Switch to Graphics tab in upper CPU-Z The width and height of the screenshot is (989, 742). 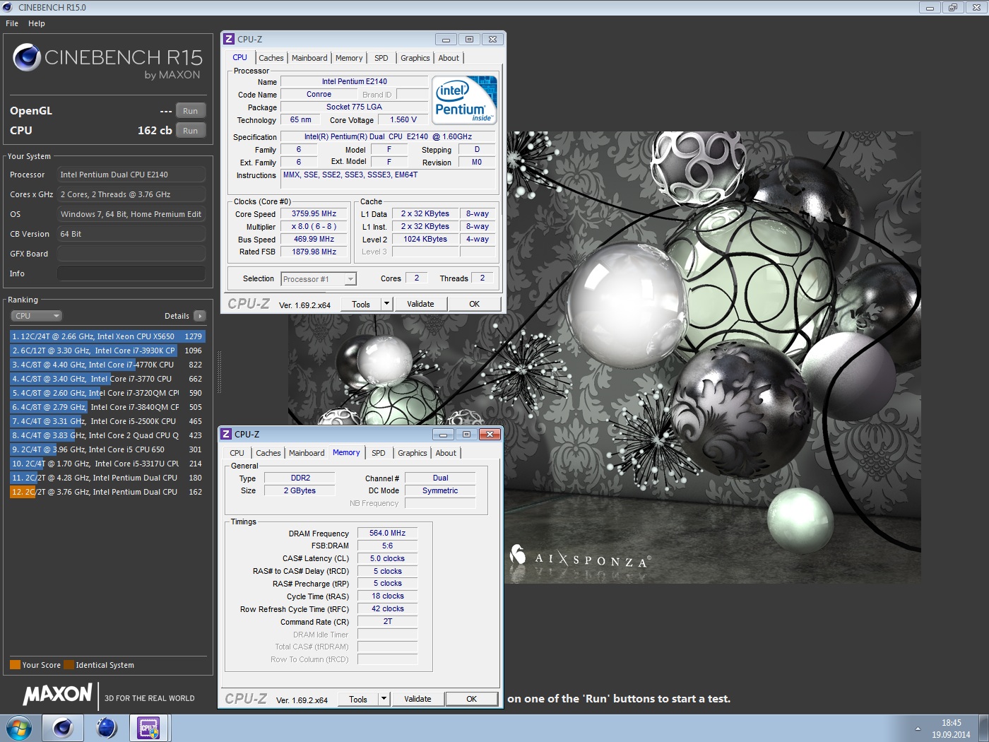pos(415,58)
